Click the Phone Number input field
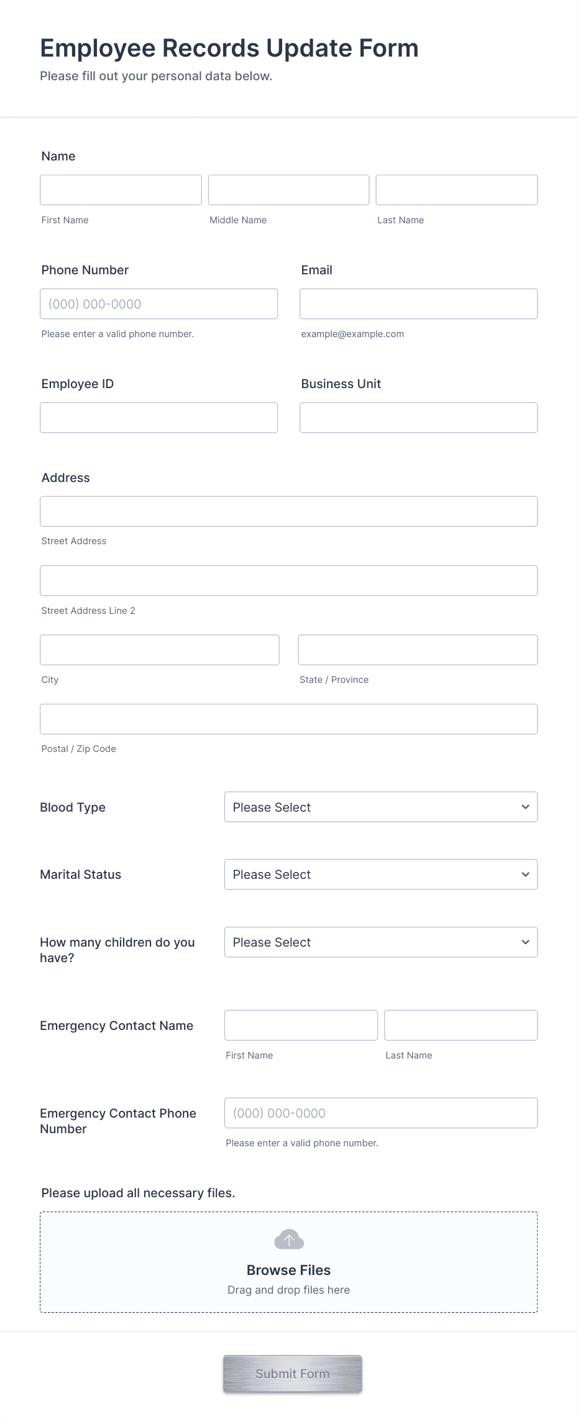578x1423 pixels. click(x=158, y=304)
